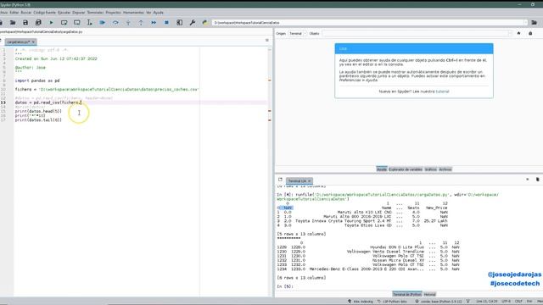Switch to the Ayuda pane tab
Screen dimensions: 543x305
382,169
